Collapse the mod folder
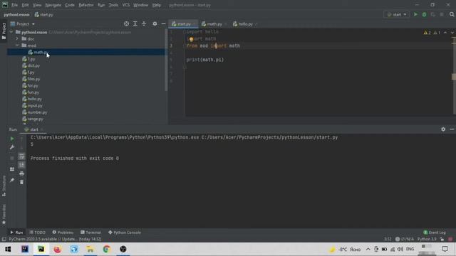 pos(17,46)
